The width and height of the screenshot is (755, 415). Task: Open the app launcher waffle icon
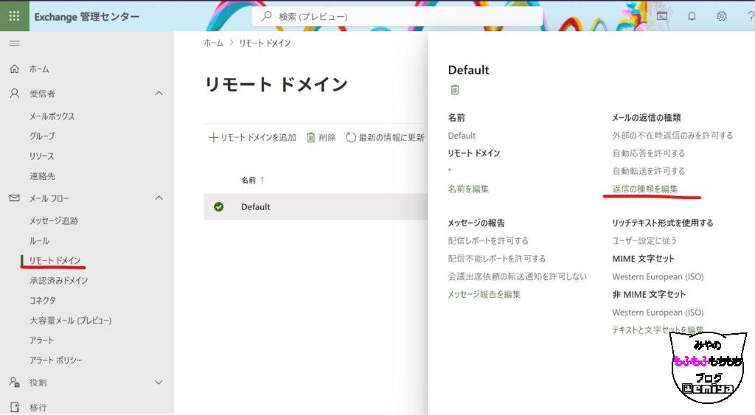[x=14, y=15]
